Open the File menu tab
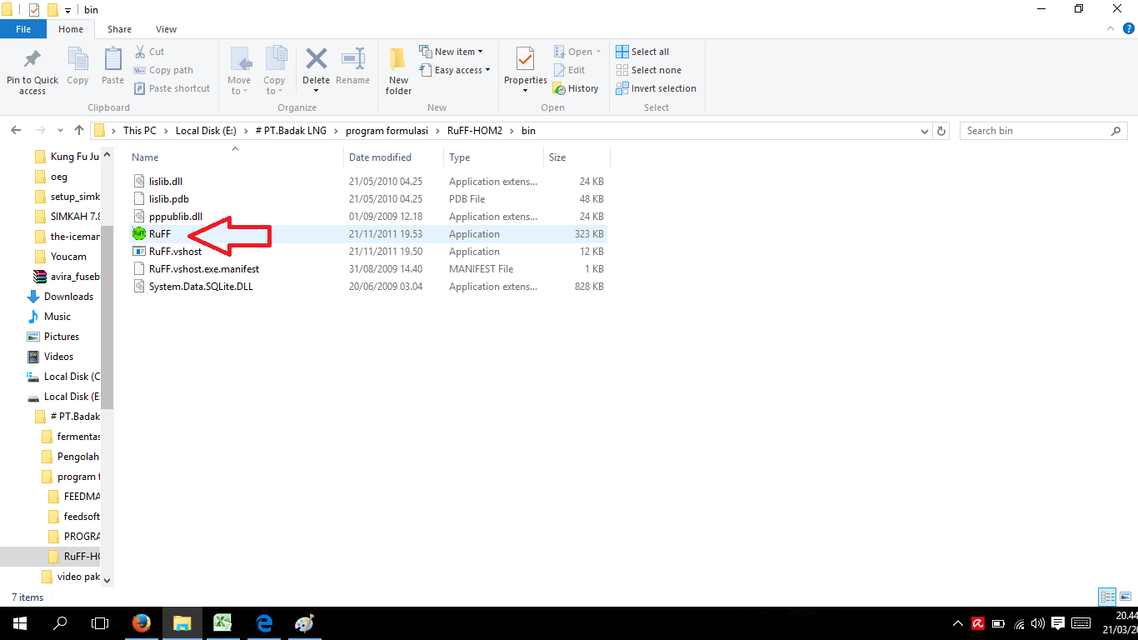Image resolution: width=1138 pixels, height=640 pixels. coord(23,29)
